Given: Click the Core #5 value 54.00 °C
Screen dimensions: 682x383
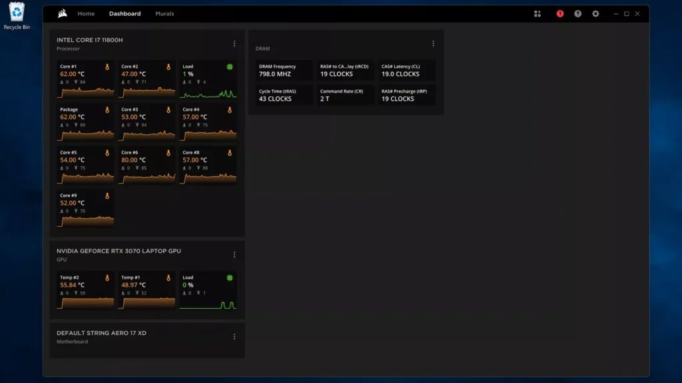Looking at the screenshot, I should point(72,160).
